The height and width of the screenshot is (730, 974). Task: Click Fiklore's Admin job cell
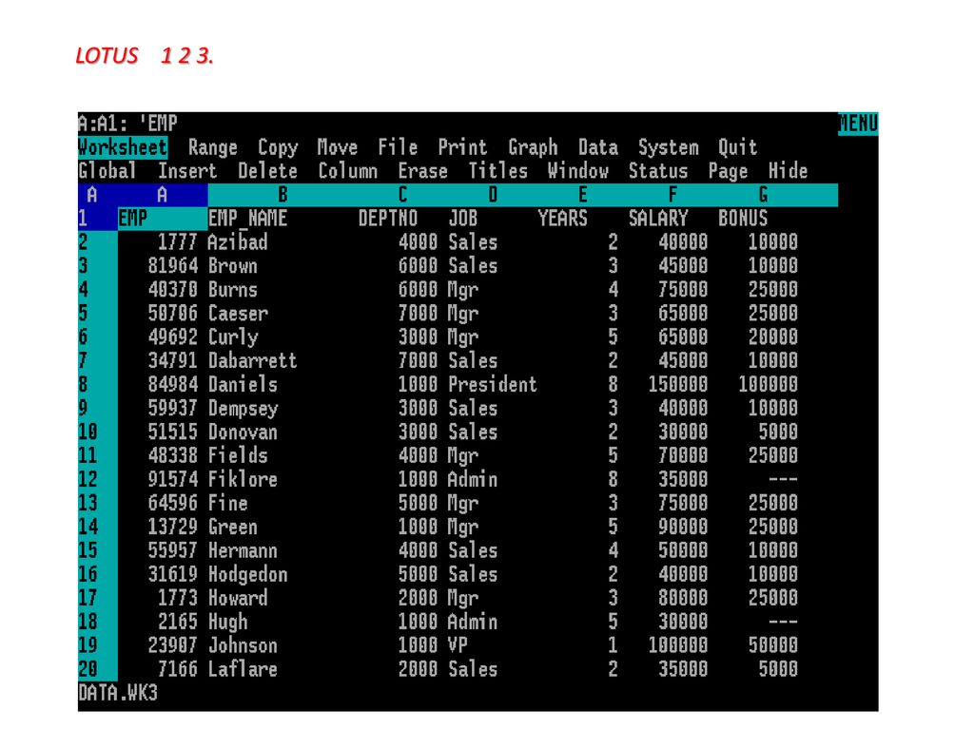pos(473,479)
